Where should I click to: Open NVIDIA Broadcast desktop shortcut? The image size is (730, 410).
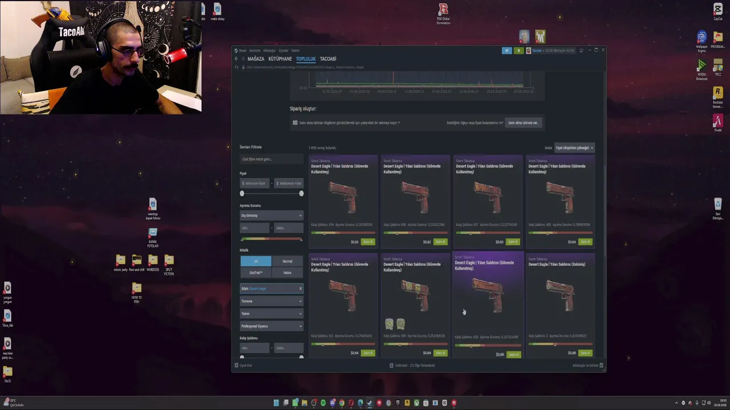pyautogui.click(x=702, y=69)
